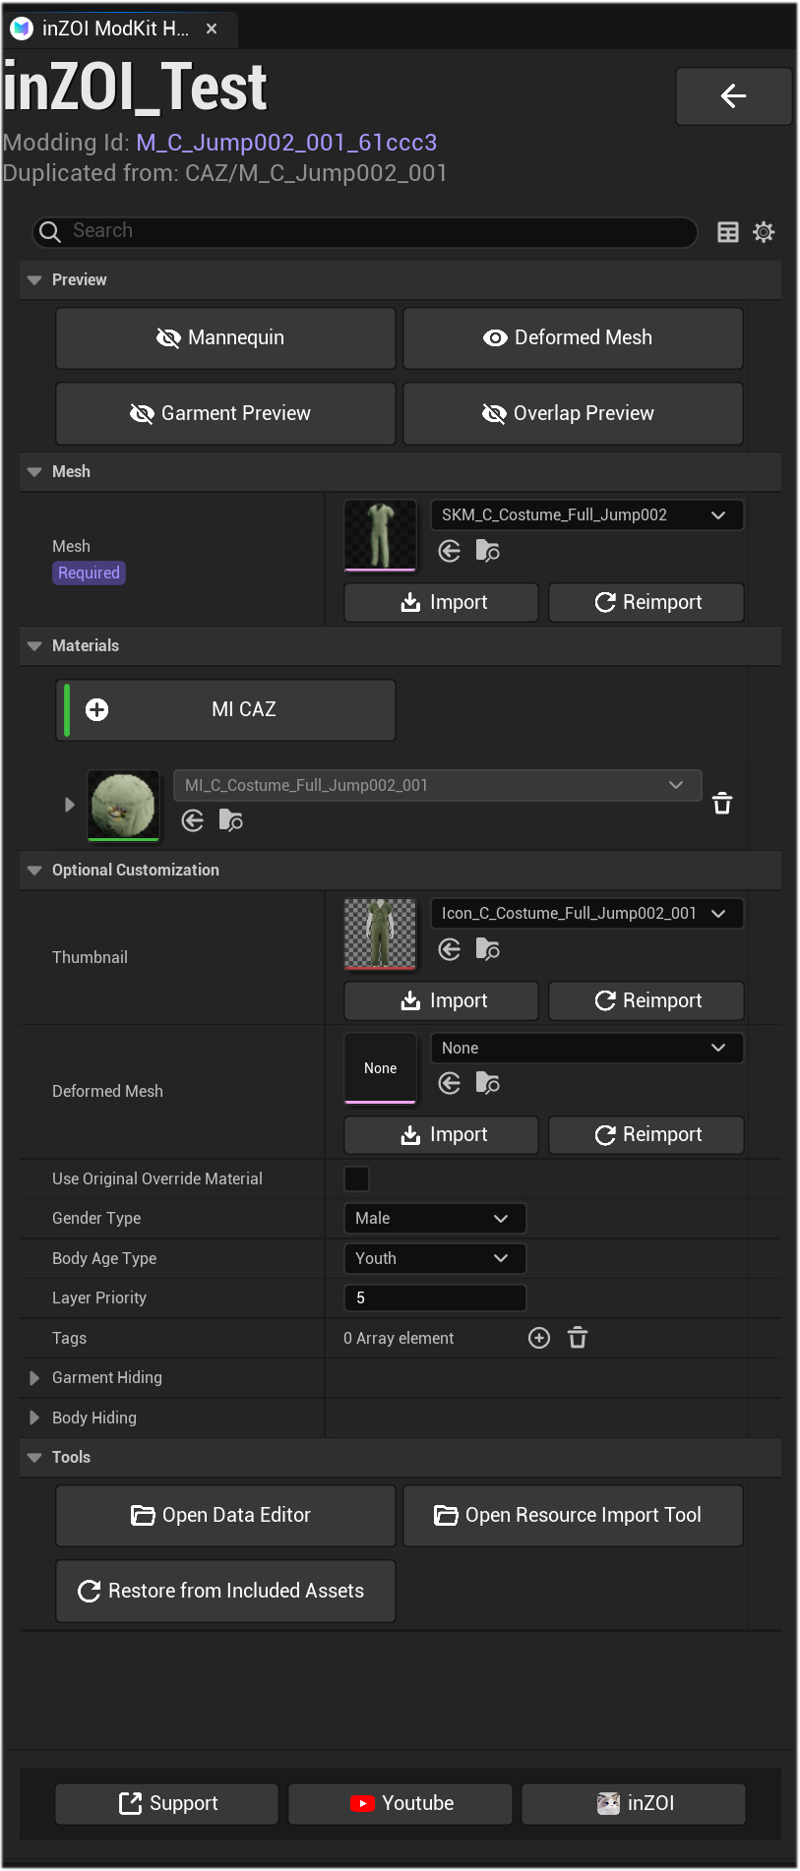Click the Modding Id M_C_Jump002_001_61ccc3 link
The width and height of the screenshot is (800, 1871).
pos(286,143)
